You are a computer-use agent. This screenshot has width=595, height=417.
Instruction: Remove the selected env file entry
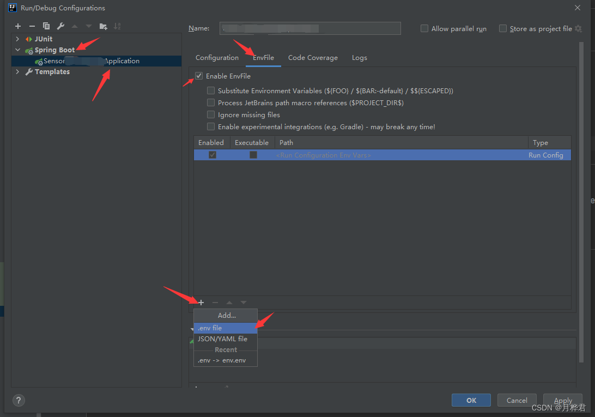215,303
